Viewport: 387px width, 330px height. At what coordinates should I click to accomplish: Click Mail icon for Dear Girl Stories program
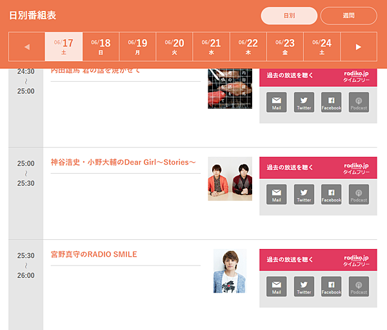pyautogui.click(x=277, y=194)
